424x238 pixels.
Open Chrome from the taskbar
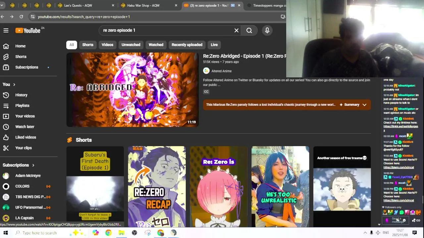pos(108,233)
